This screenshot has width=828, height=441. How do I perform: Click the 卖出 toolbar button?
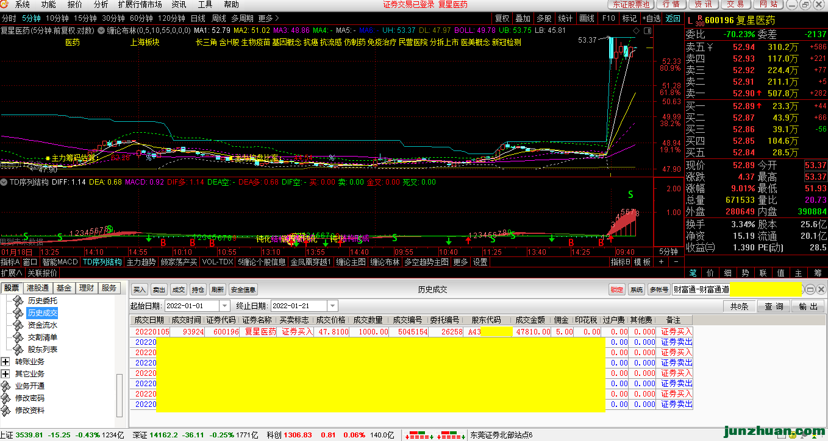point(159,289)
